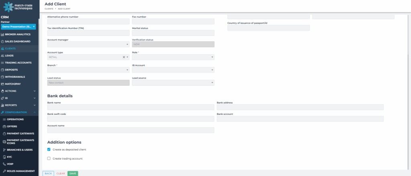
Task: Click the Back button
Action: [x=48, y=173]
